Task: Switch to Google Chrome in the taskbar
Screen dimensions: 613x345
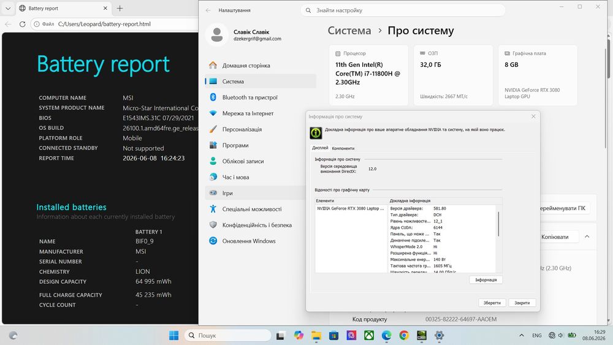Action: [x=404, y=335]
